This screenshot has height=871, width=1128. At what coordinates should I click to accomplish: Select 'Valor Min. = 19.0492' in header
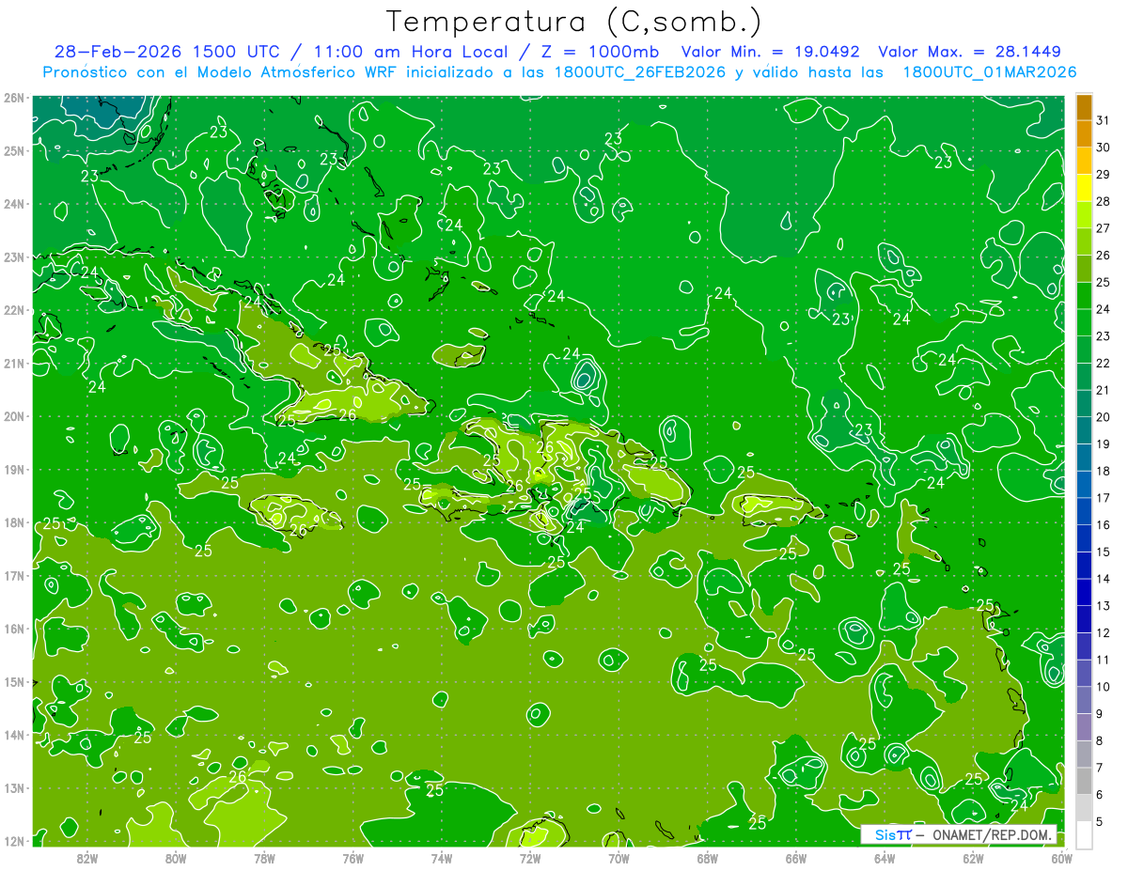pyautogui.click(x=770, y=52)
